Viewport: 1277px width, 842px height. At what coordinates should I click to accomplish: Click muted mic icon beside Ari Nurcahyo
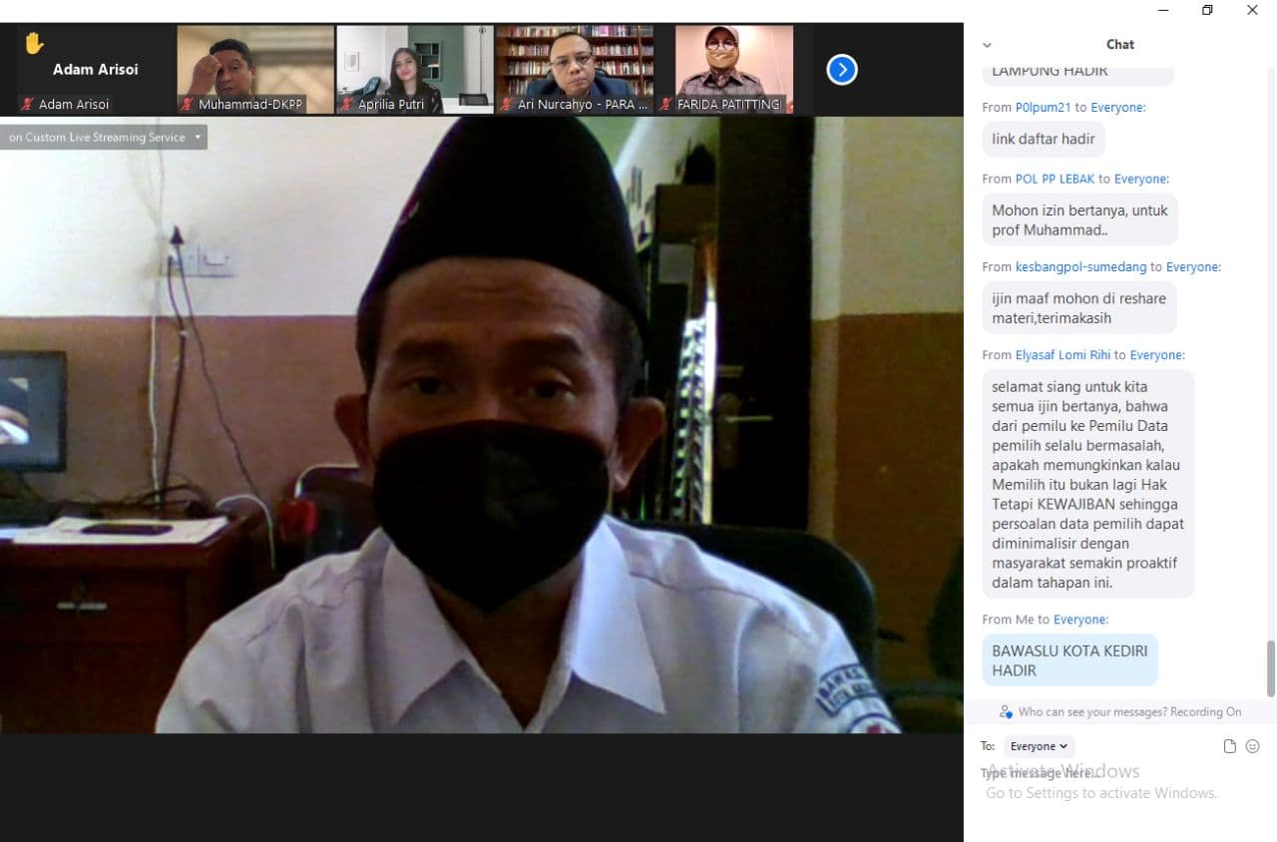coord(506,105)
